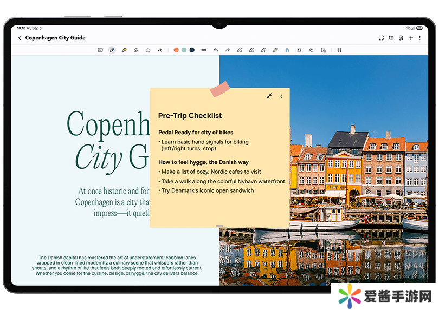Change the pen stroke thickness
This screenshot has width=439, height=310.
[204, 50]
